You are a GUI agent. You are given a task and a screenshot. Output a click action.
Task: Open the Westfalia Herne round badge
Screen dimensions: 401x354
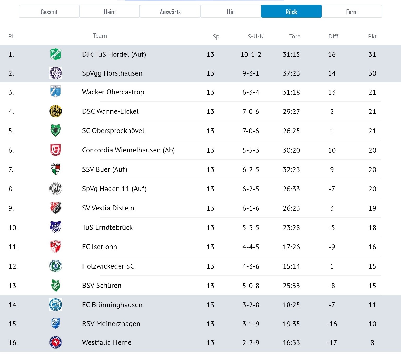click(56, 342)
